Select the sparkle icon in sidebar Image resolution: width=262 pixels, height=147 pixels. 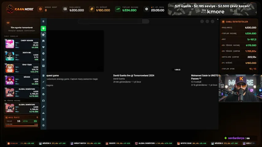click(43, 82)
